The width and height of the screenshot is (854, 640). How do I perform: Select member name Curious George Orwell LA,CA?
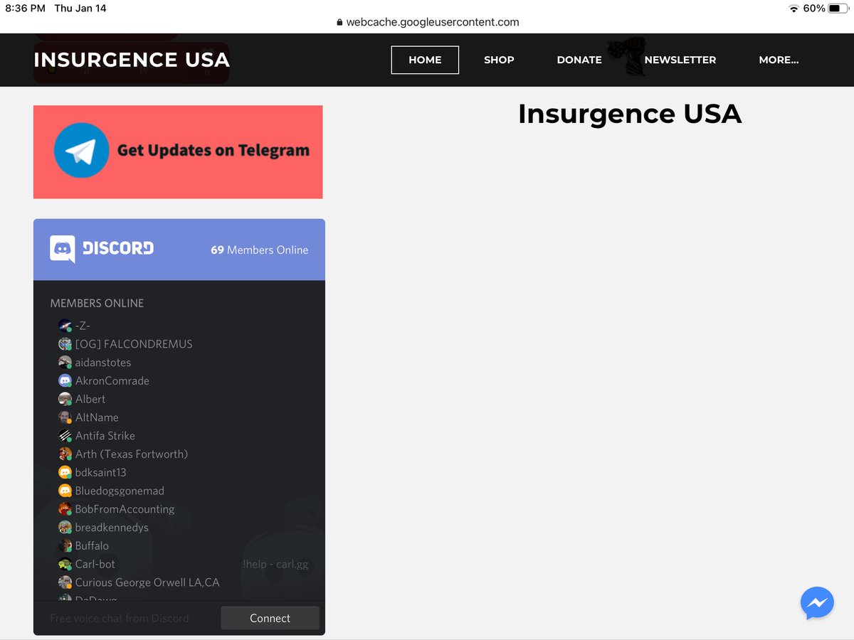click(147, 582)
